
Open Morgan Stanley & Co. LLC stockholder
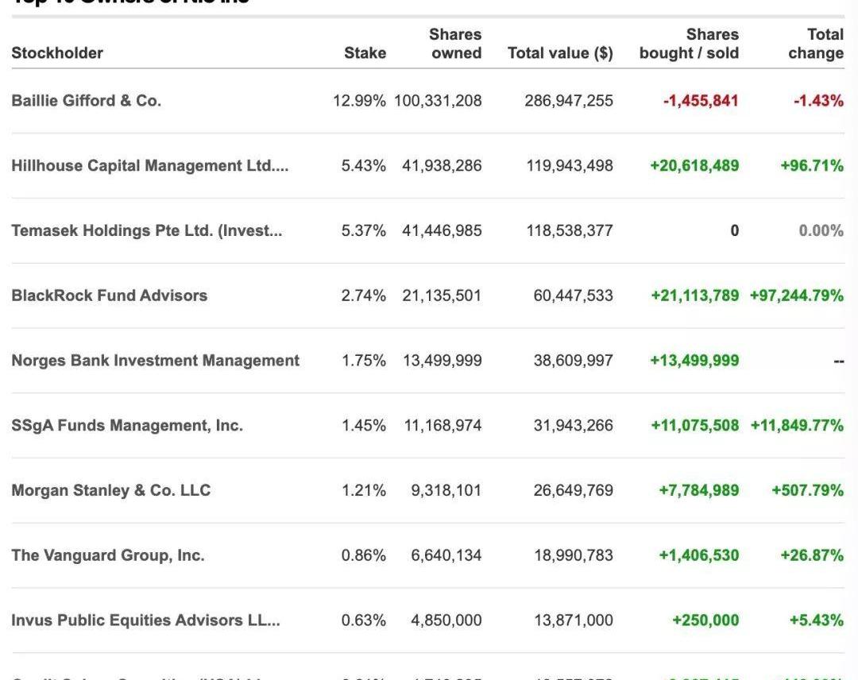[111, 490]
